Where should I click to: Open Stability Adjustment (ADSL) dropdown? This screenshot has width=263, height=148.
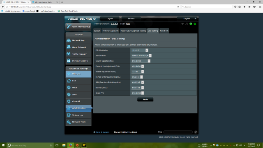(x=138, y=72)
